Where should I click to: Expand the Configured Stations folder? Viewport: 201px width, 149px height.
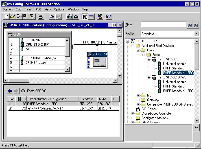tap(133, 118)
